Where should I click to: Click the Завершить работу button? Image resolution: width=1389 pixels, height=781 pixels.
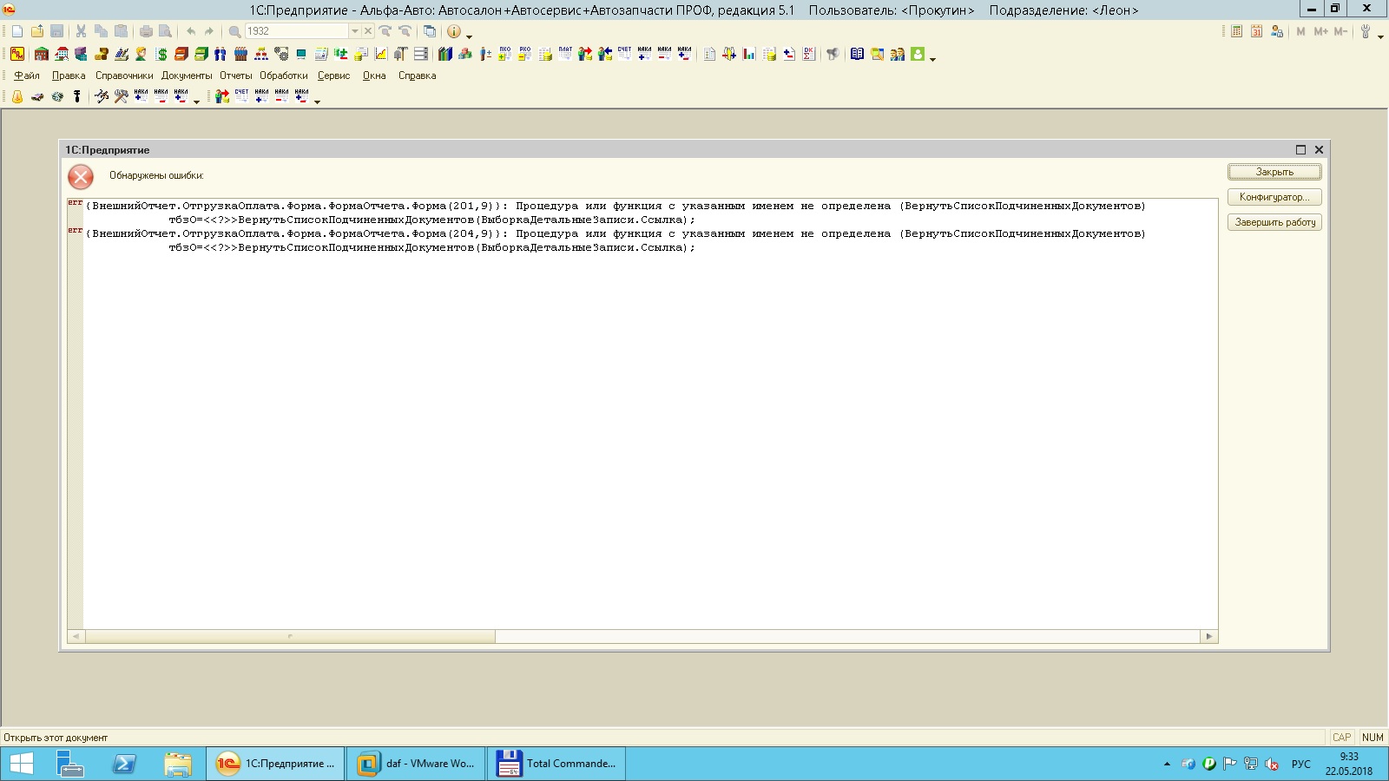coord(1274,222)
